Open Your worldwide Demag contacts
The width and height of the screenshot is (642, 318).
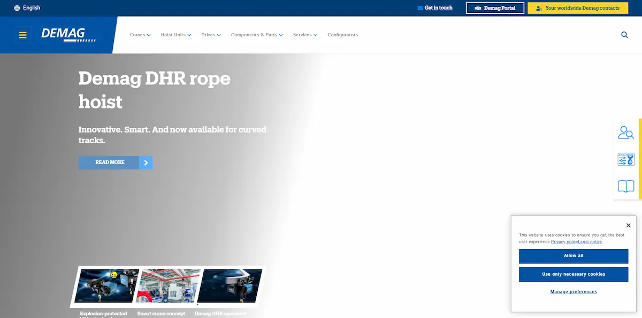577,8
